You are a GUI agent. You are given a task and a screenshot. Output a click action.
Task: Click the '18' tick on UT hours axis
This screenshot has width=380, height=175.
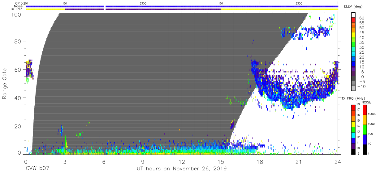[x=260, y=161]
